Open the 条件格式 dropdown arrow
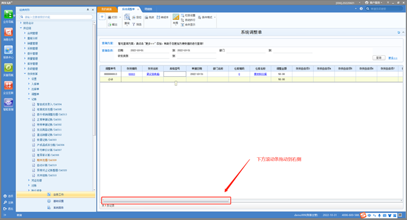The image size is (407, 220). click(215, 18)
